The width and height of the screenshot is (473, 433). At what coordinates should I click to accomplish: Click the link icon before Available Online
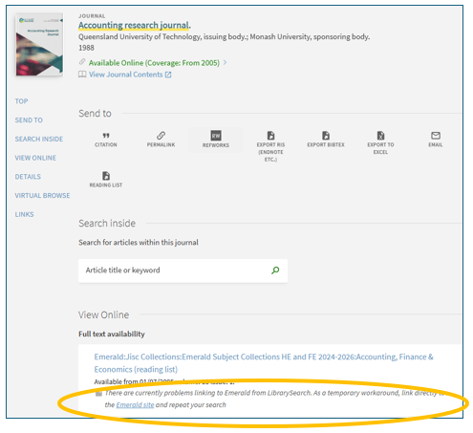point(82,61)
